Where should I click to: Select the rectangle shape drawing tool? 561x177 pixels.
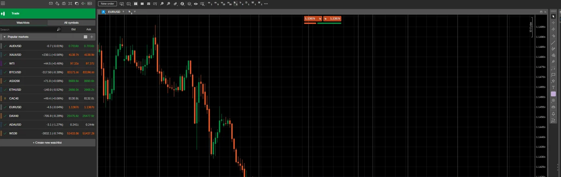[x=553, y=75]
